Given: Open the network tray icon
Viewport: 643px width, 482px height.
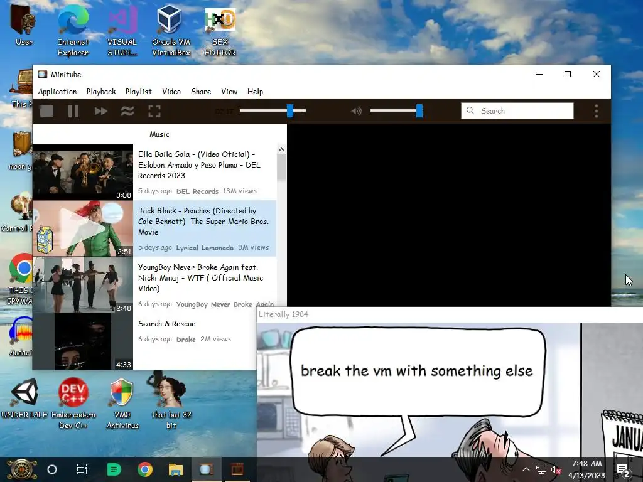Looking at the screenshot, I should click(x=541, y=469).
